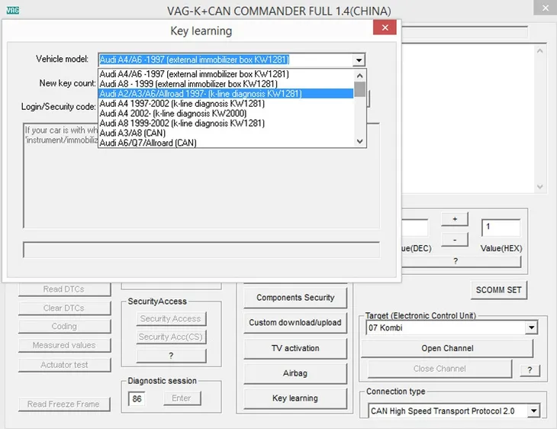Open Components Security

pyautogui.click(x=295, y=298)
